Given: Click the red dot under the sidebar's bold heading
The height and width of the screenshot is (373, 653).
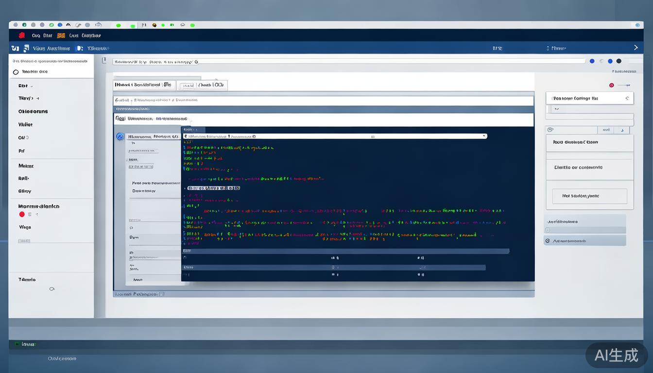Looking at the screenshot, I should (x=22, y=214).
